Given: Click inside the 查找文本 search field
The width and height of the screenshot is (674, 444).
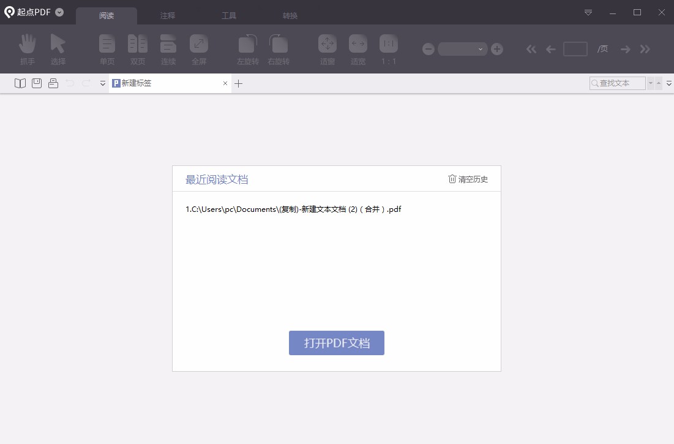Looking at the screenshot, I should [618, 83].
